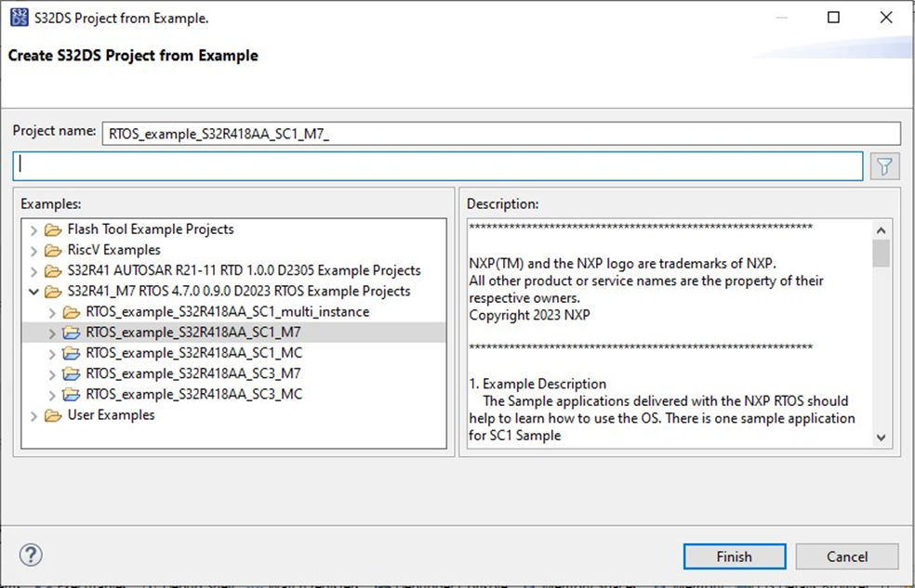The height and width of the screenshot is (588, 915).
Task: Click the RTOS_example_S32R418AA_SC3_MC folder icon
Action: 72,394
